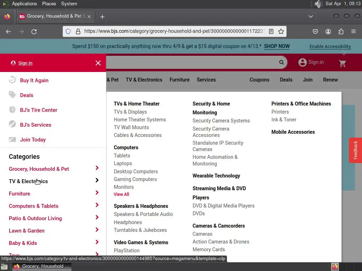Open the Firefox hamburger menu

(x=354, y=31)
